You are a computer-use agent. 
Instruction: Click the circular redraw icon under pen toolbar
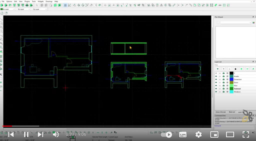(2, 13)
